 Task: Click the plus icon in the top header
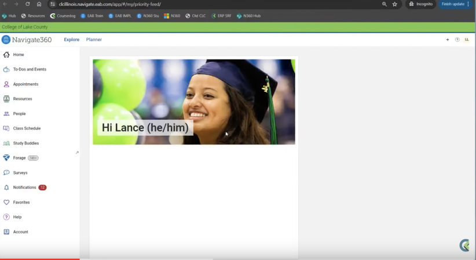[448, 40]
